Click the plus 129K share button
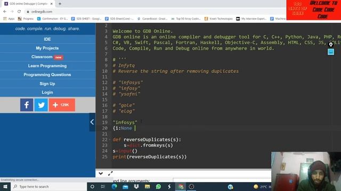341x191 pixels. click(x=62, y=105)
